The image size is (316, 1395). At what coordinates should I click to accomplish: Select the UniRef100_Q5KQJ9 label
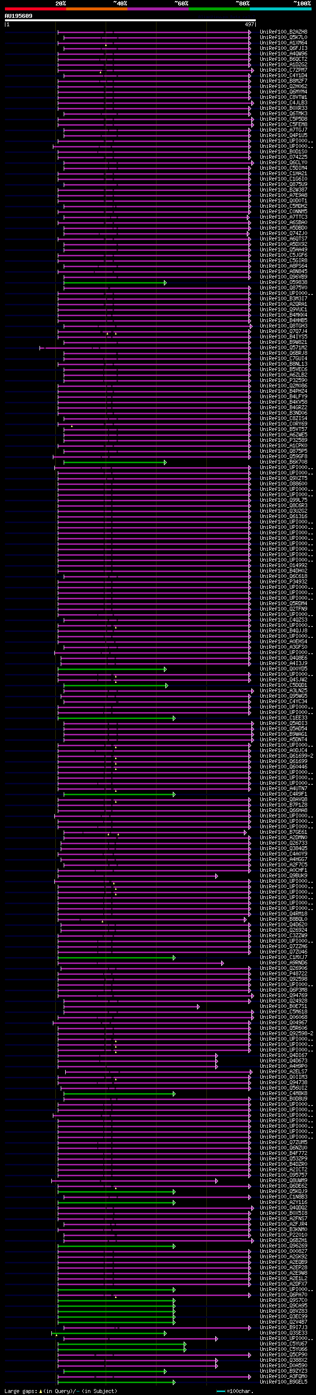click(x=283, y=1192)
